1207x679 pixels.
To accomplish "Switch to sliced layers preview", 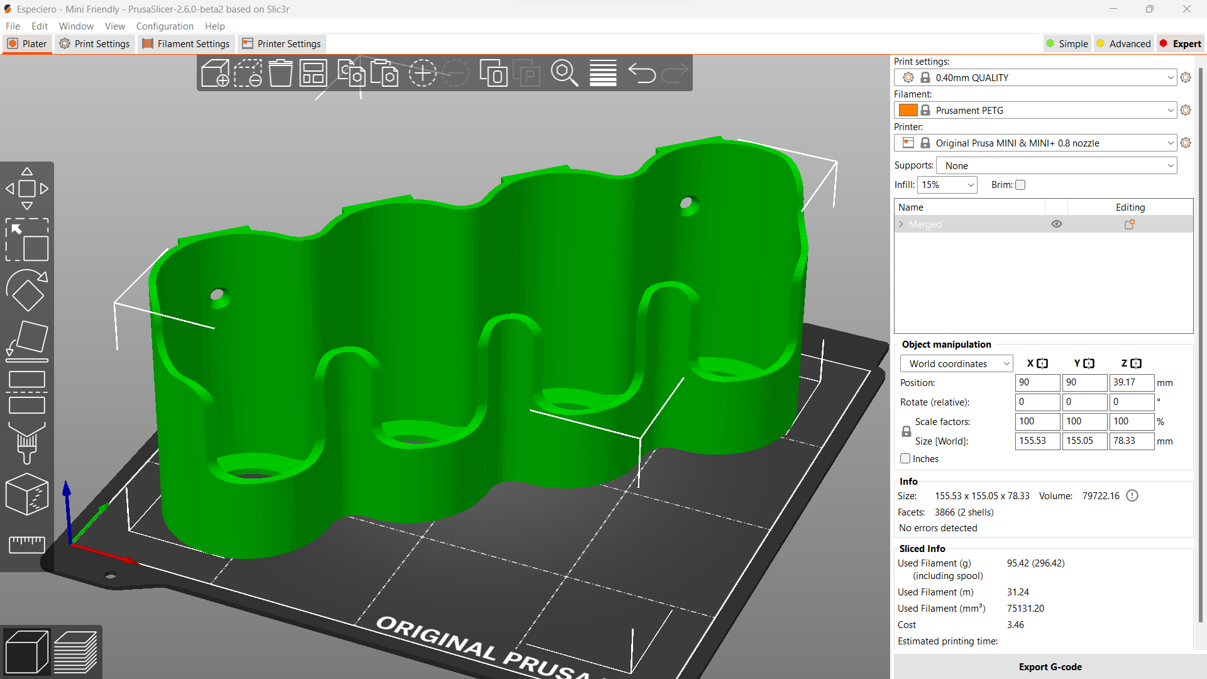I will point(75,652).
